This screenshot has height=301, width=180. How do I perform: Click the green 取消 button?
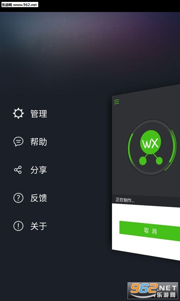[150, 231]
